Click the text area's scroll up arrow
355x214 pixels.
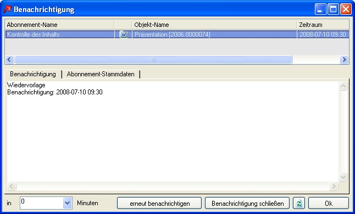[343, 86]
